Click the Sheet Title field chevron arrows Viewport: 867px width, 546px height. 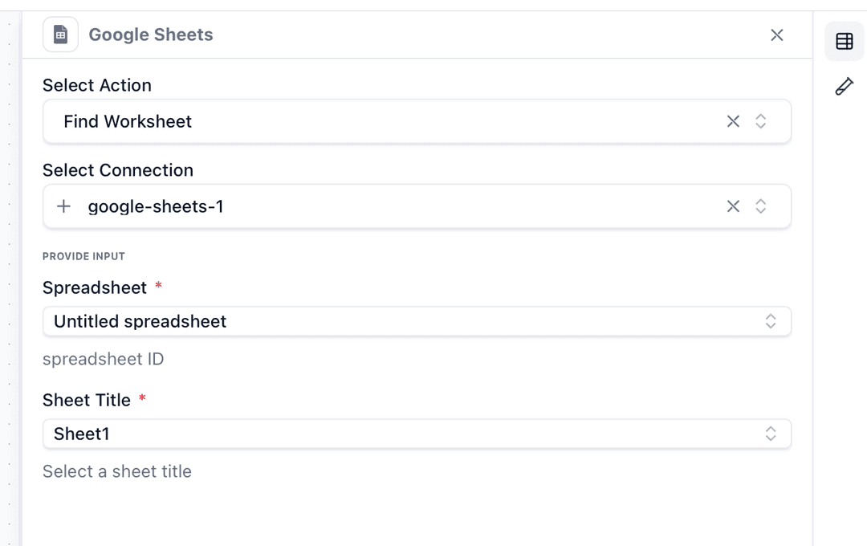770,434
